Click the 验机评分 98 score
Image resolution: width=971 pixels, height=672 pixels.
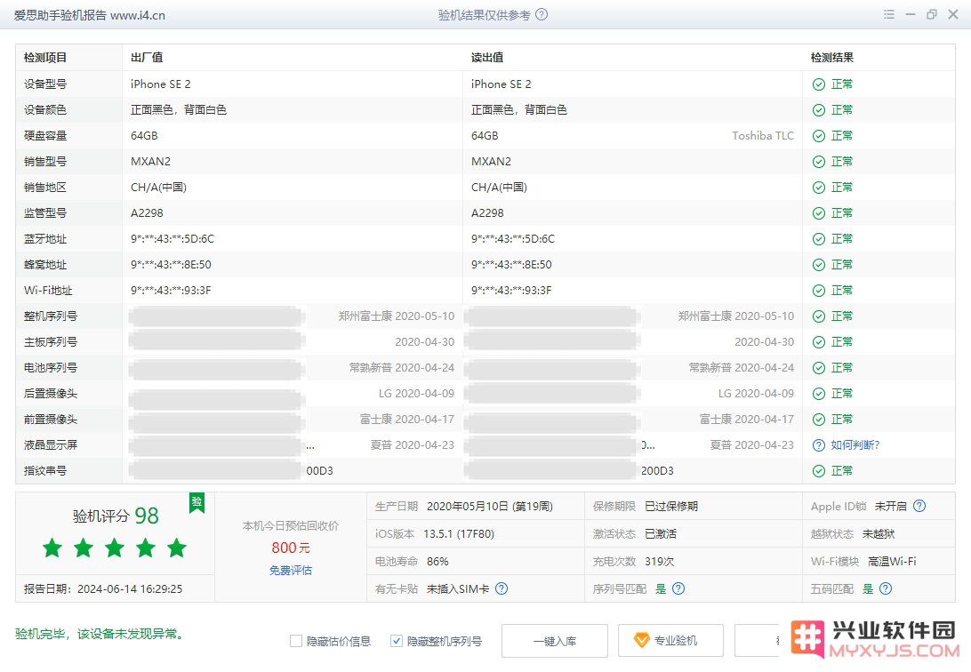pos(116,516)
